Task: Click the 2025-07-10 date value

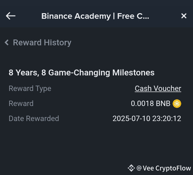Action: click(x=131, y=118)
